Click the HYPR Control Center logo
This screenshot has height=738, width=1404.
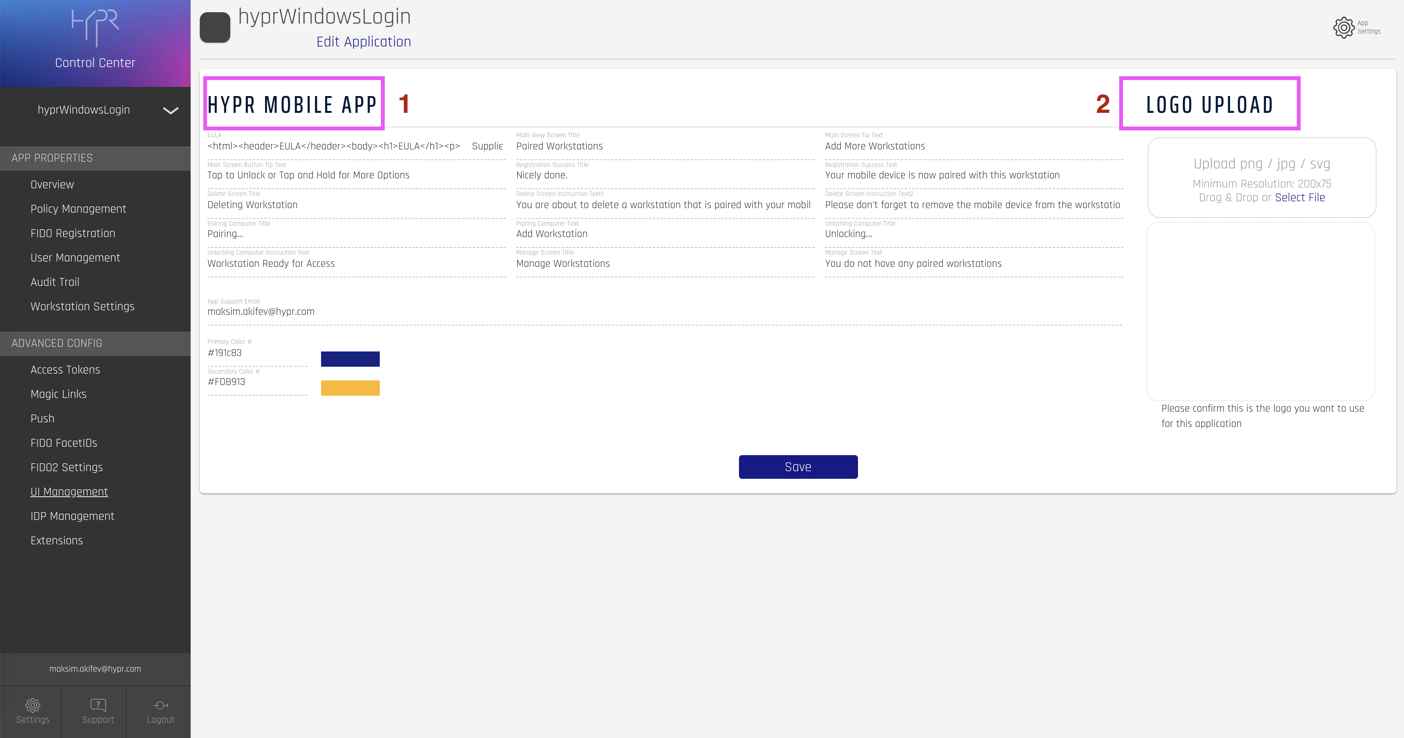point(95,28)
